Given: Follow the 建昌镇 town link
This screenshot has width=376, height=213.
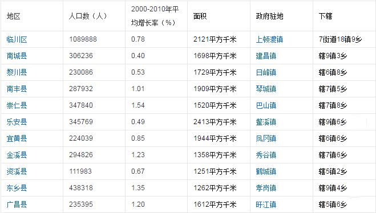Looking at the screenshot, I should pyautogui.click(x=266, y=56).
